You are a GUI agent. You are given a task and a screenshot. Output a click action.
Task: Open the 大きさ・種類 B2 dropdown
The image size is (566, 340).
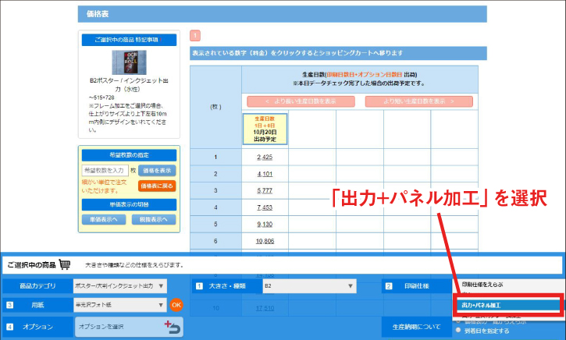tap(309, 286)
